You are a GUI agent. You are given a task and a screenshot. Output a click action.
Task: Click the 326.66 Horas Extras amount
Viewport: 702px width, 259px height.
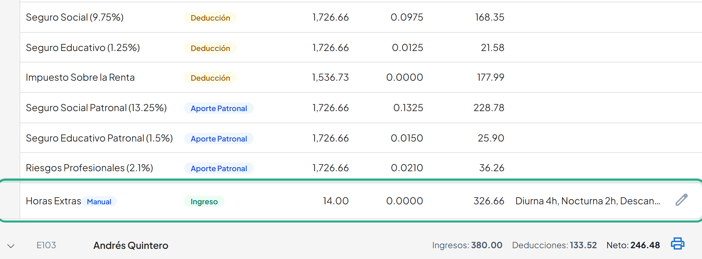[489, 201]
